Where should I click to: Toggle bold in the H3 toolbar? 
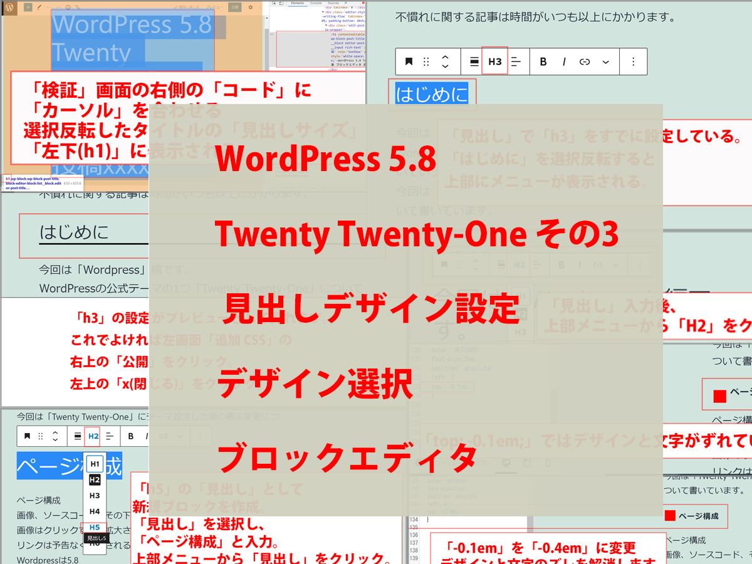pyautogui.click(x=543, y=61)
